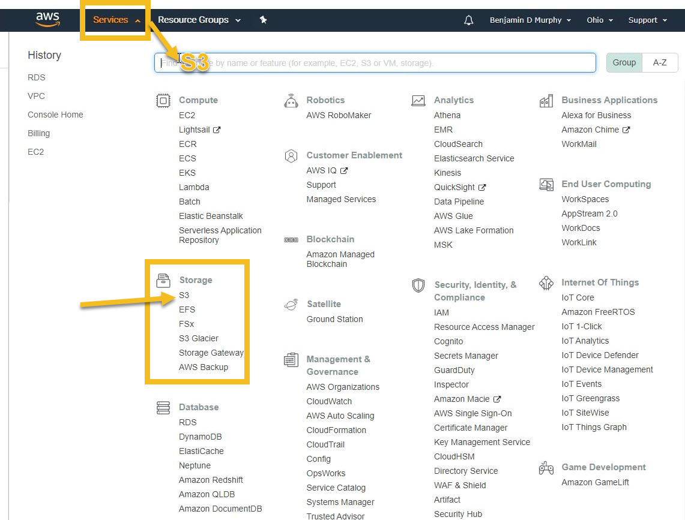Open the S3 service under Storage
Screen dimensions: 685x520
184,295
